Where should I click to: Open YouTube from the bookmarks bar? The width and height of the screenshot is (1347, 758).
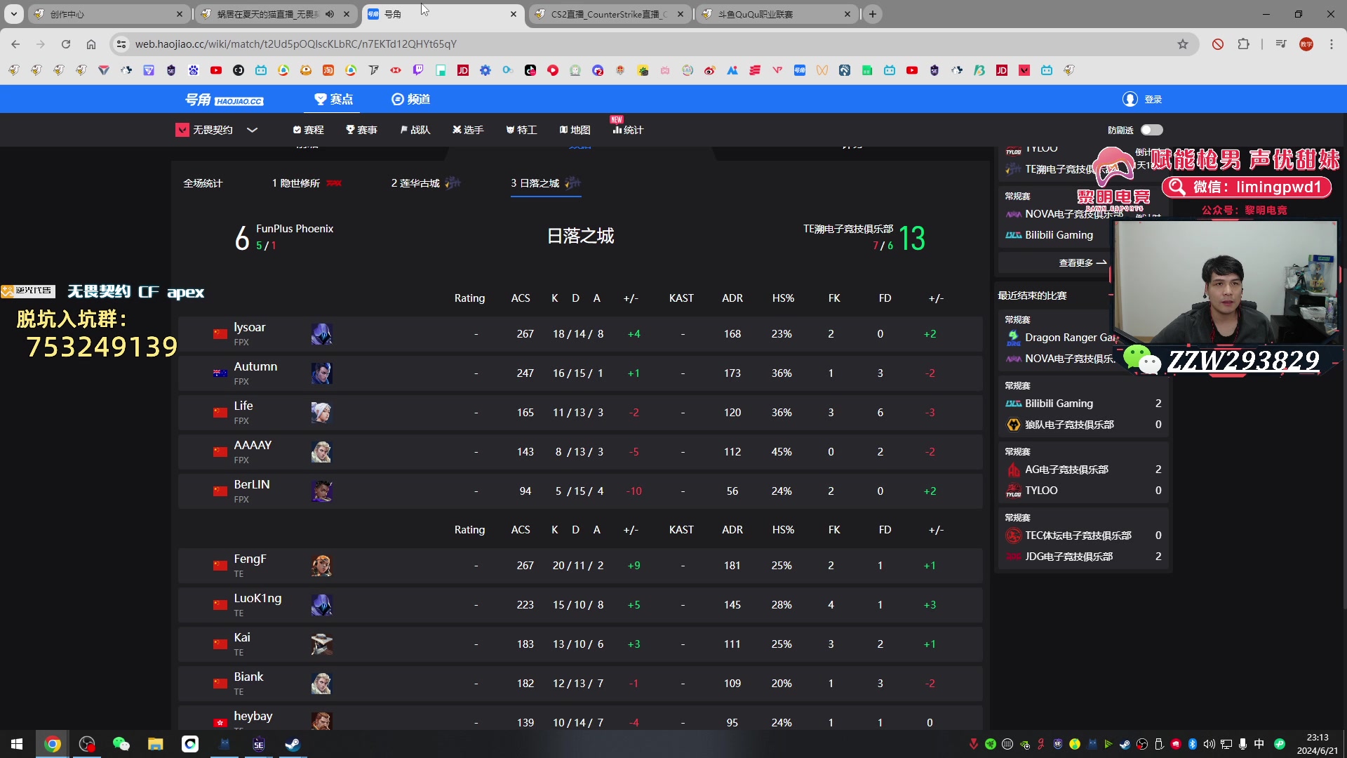pos(215,70)
